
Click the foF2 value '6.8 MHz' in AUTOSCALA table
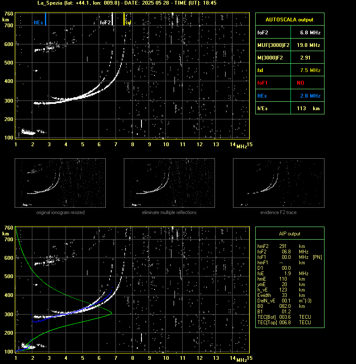click(310, 33)
